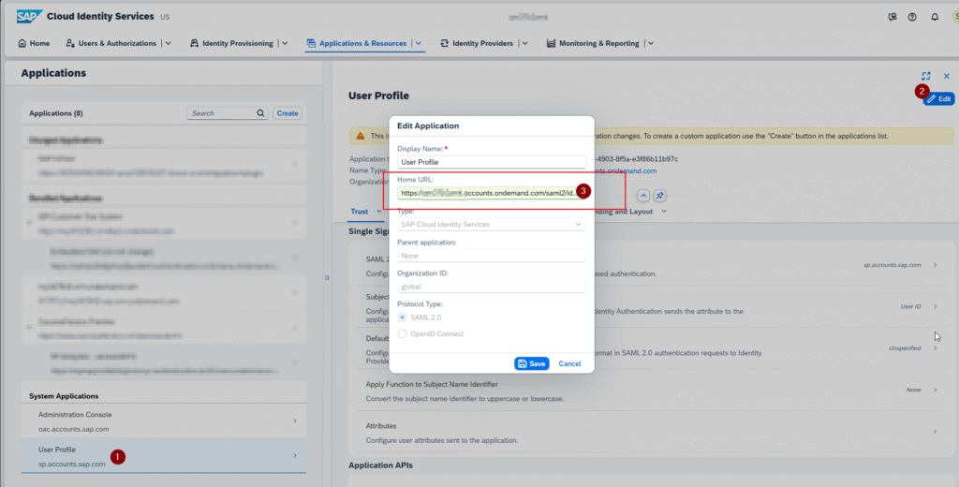
Task: Open Applications & Resources menu
Action: tap(357, 43)
